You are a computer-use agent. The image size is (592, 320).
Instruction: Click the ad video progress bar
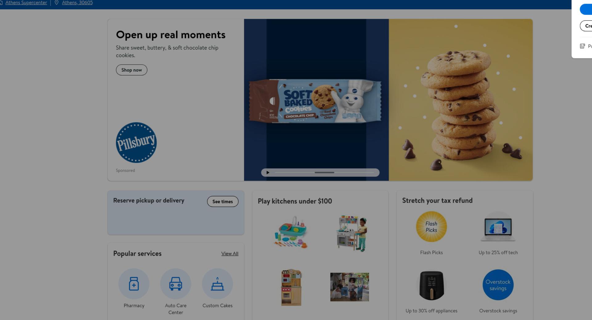(324, 173)
